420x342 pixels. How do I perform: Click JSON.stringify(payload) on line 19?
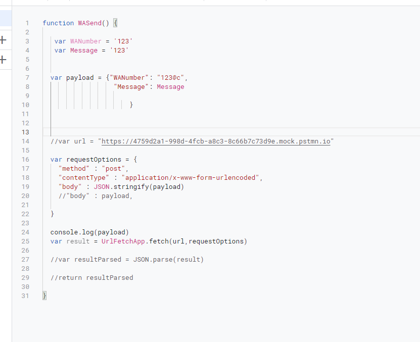(139, 187)
